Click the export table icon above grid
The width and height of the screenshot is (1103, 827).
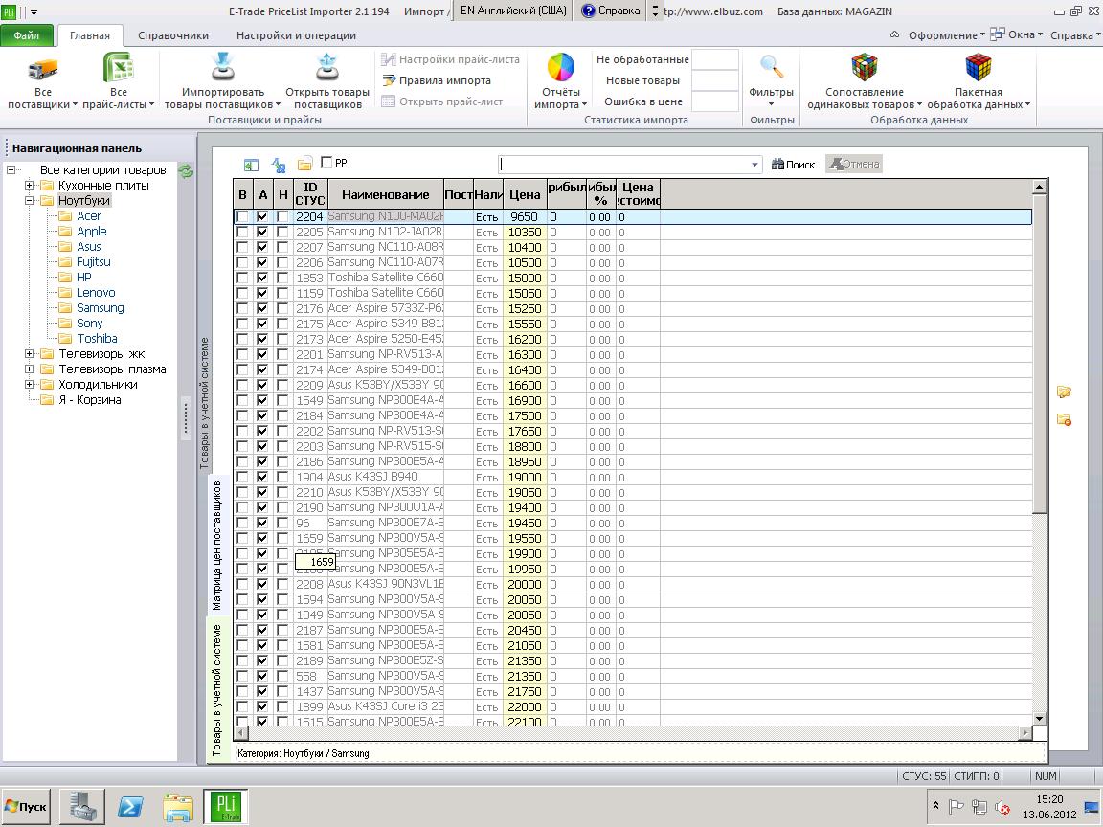(x=251, y=165)
